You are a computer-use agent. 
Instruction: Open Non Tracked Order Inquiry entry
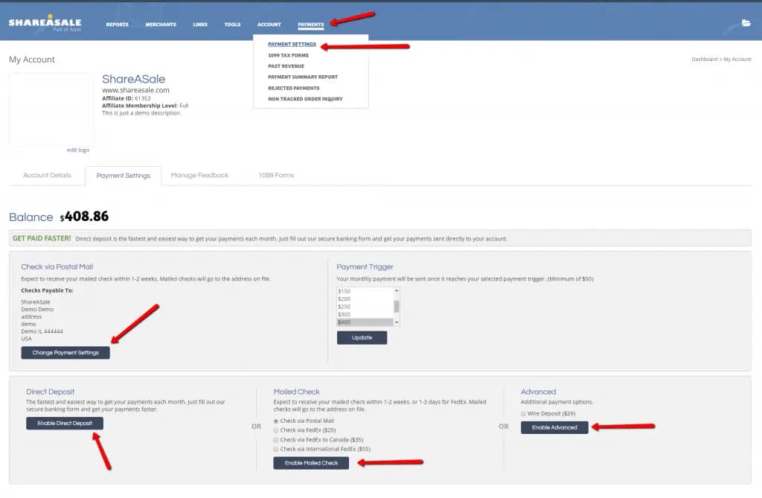click(x=305, y=99)
